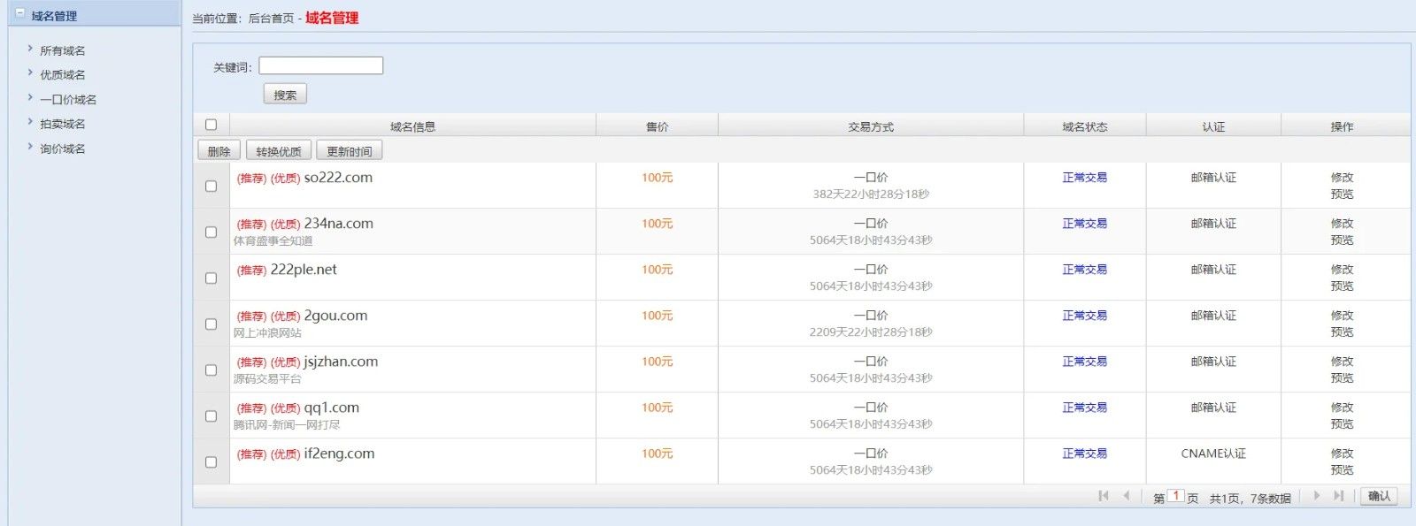Tick the select-all checkbox in table header
Image resolution: width=1416 pixels, height=526 pixels.
(x=211, y=125)
